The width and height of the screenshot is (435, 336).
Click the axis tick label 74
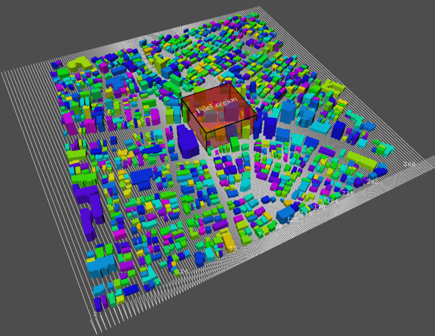point(261,235)
